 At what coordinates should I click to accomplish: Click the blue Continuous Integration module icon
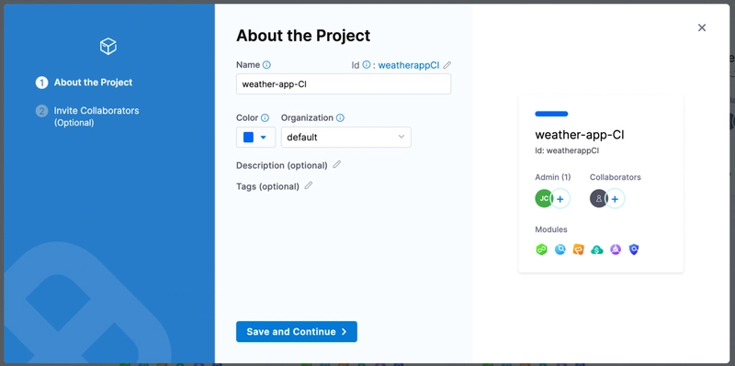pos(560,250)
